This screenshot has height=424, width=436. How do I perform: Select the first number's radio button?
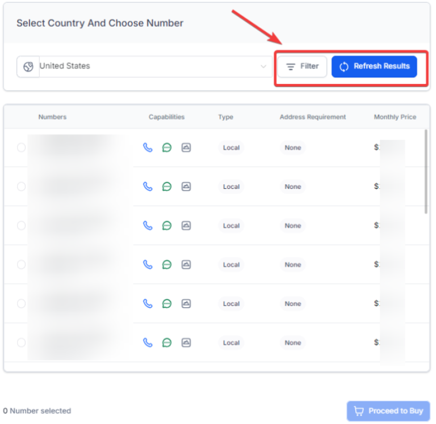[21, 147]
